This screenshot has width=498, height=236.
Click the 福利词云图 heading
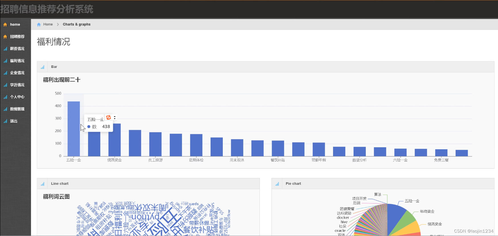(x=56, y=197)
